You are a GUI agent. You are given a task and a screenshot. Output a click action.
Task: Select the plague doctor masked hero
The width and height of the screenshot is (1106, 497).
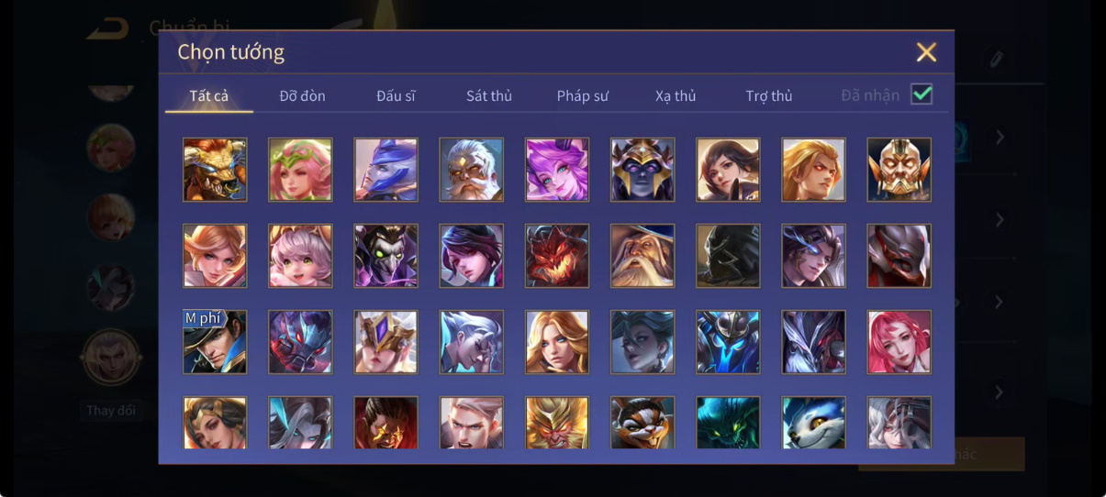pos(385,256)
